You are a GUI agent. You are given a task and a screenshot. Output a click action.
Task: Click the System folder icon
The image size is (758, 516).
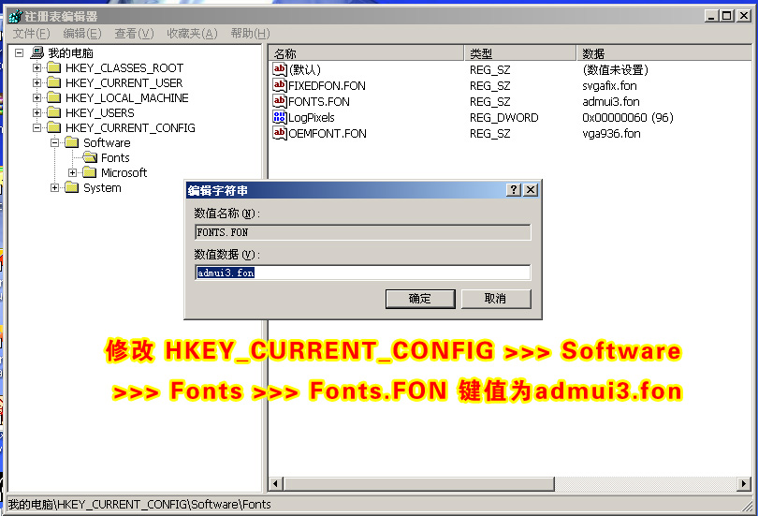pos(72,187)
